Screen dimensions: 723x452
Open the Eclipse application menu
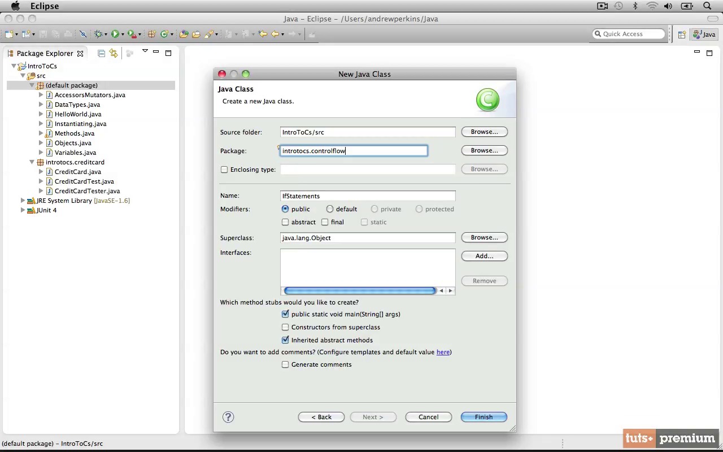click(x=45, y=6)
